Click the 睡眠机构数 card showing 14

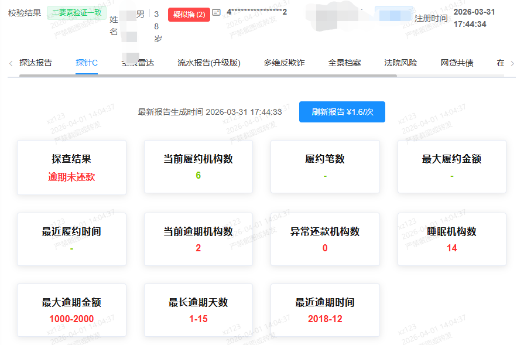[451, 239]
